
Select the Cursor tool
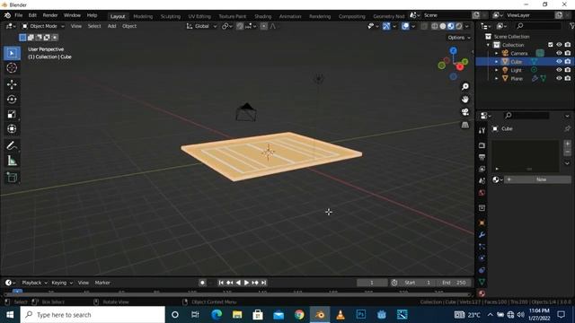click(12, 68)
